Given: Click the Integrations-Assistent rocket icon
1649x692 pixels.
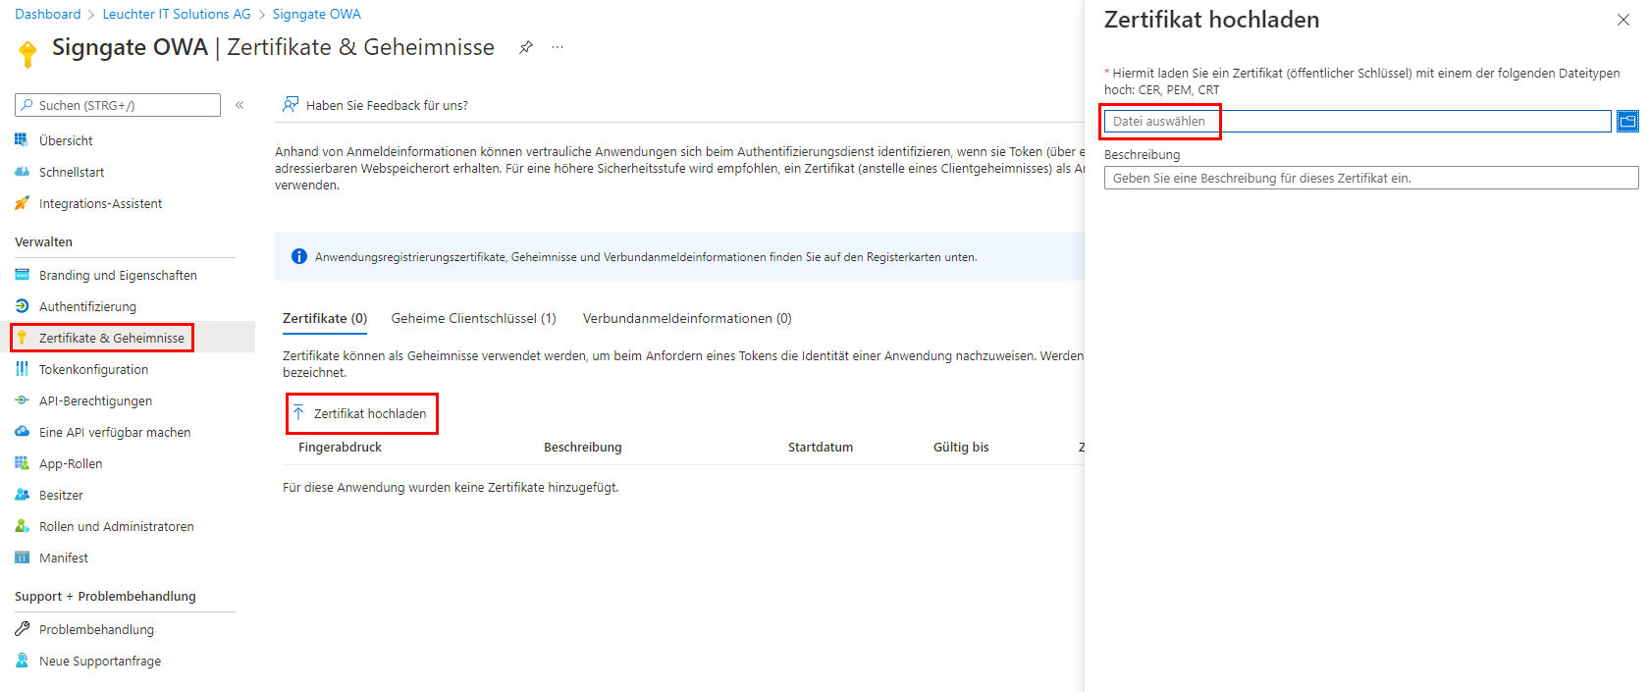Looking at the screenshot, I should 22,203.
